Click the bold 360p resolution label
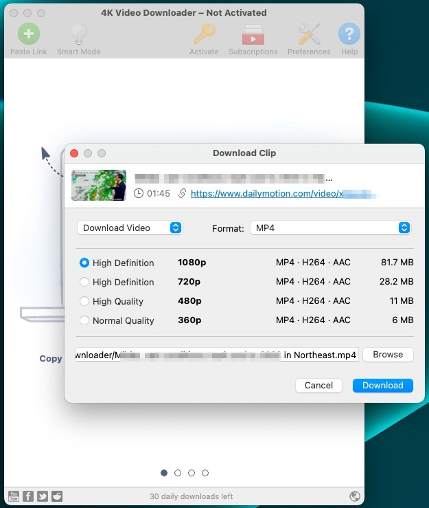 (x=189, y=320)
